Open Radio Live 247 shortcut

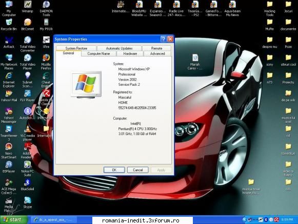pyautogui.click(x=176, y=8)
